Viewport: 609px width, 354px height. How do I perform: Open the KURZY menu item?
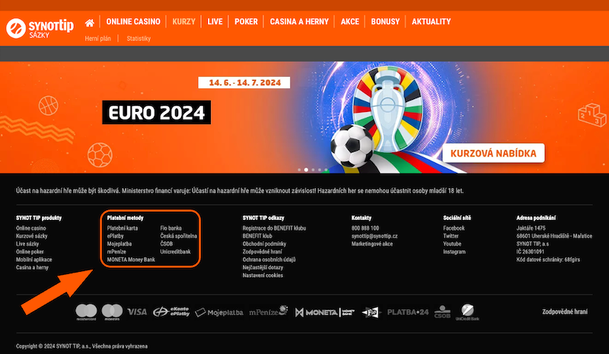pyautogui.click(x=183, y=22)
